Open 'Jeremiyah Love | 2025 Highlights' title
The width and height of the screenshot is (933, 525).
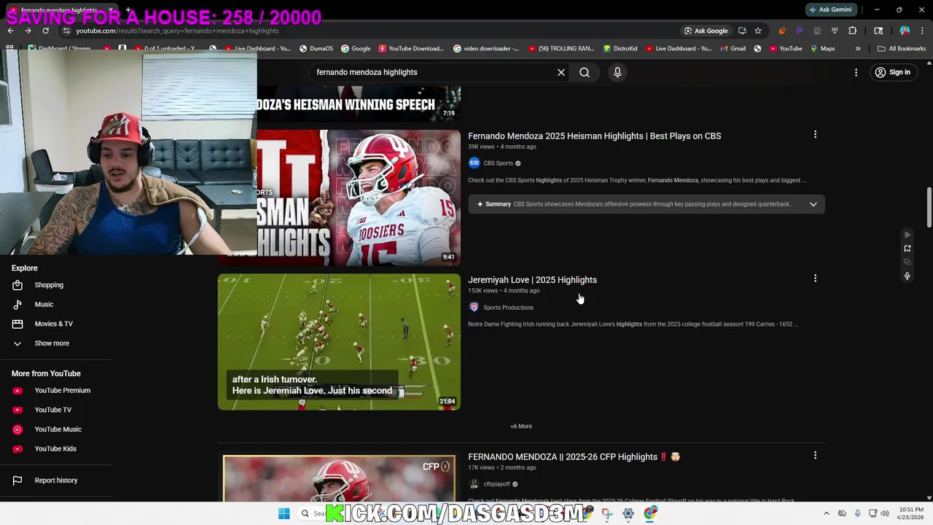[x=532, y=280]
